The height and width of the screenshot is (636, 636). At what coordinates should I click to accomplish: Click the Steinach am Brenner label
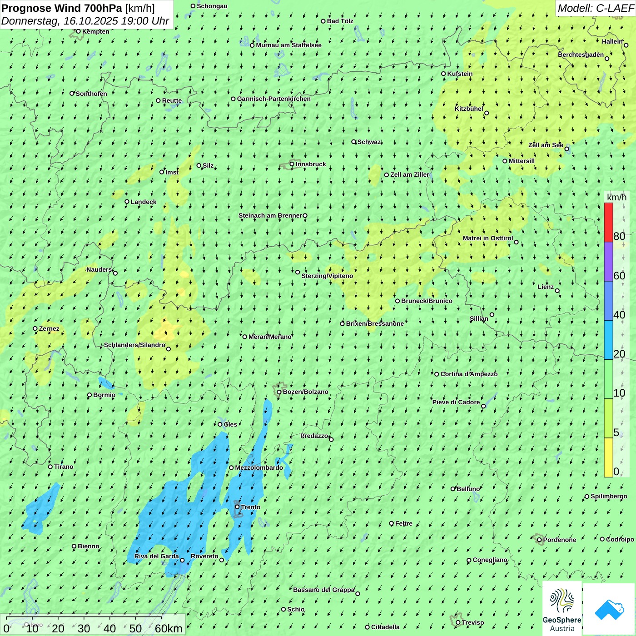point(270,215)
